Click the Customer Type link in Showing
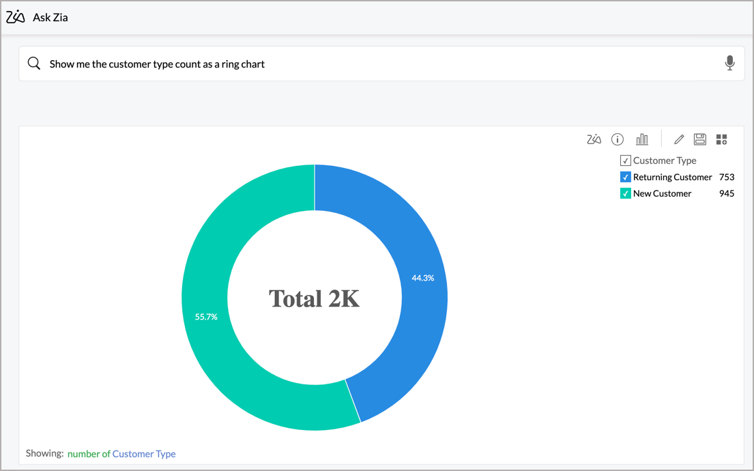 point(144,453)
